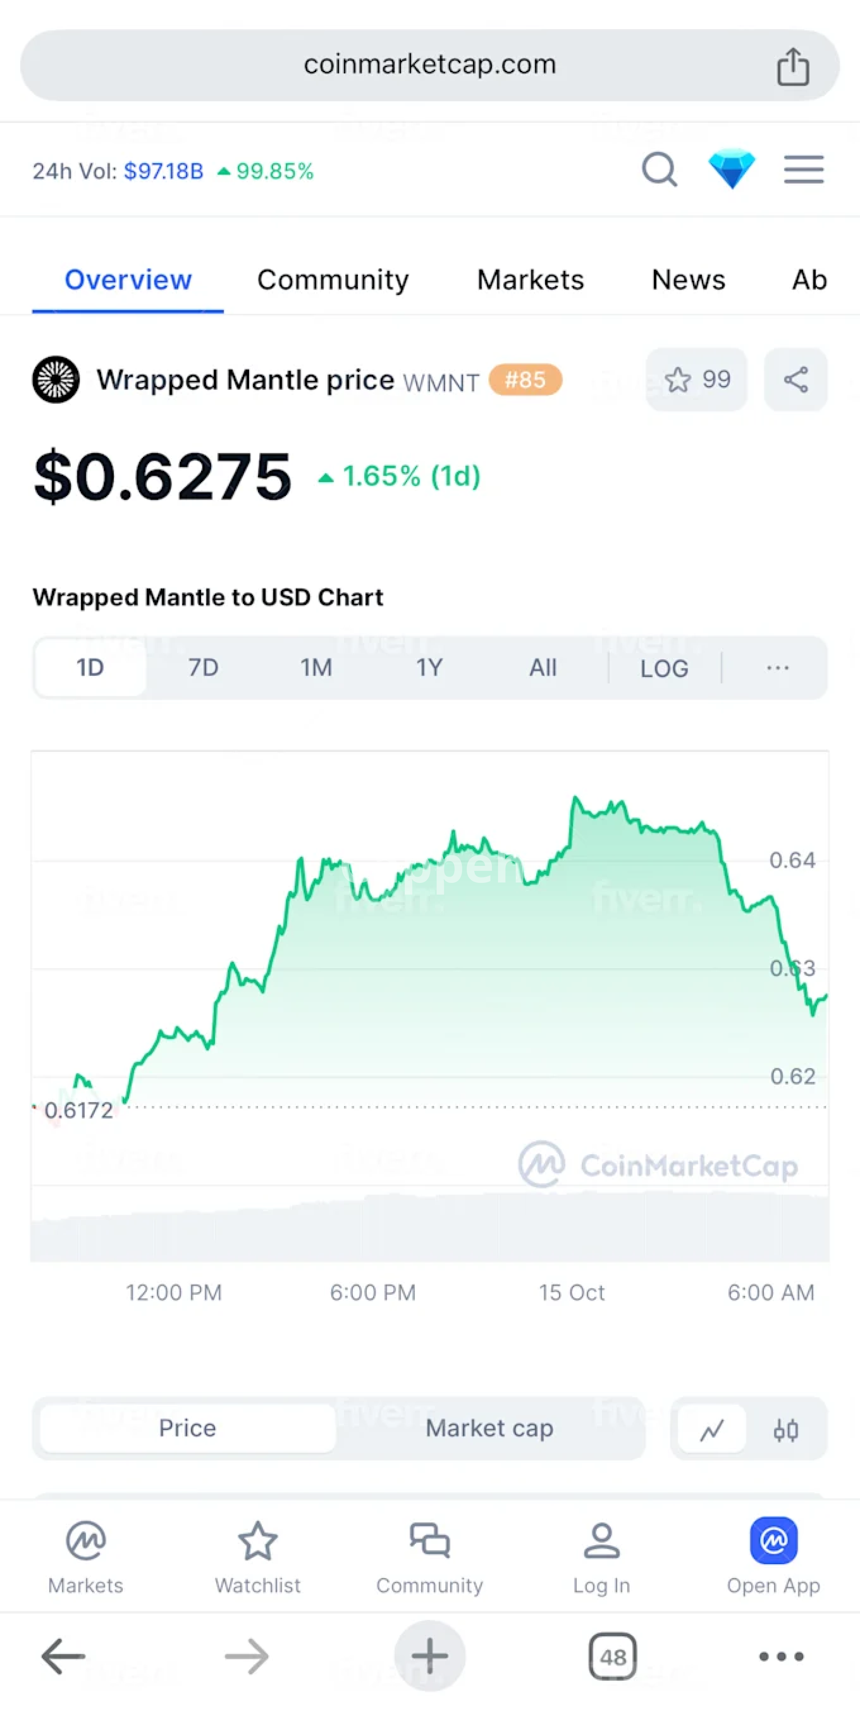Switch chart to Market cap
Image resolution: width=860 pixels, height=1730 pixels.
490,1427
